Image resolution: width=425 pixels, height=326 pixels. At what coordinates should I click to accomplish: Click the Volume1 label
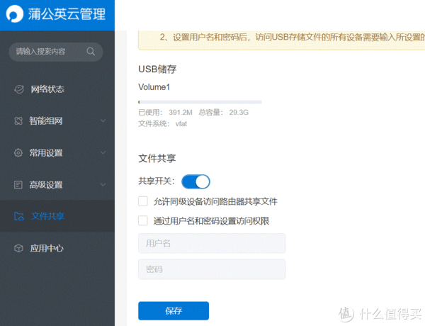click(x=154, y=87)
